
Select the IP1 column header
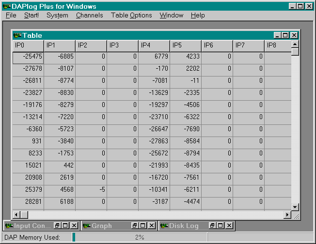60,46
